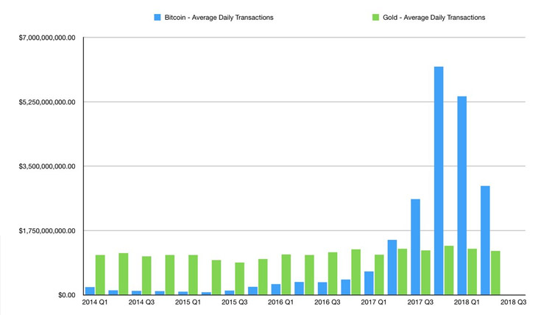552x315 pixels.
Task: Click the last blue Bitcoin bar on right
Action: (485, 240)
